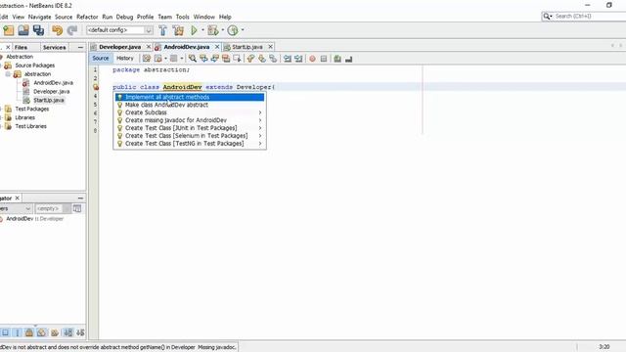626x352 pixels.
Task: Click the New Project toolbar icon
Action: (x=9, y=30)
